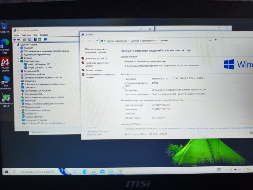Open the Файл menu in Device Manager
The image size is (253, 190).
pos(16,35)
